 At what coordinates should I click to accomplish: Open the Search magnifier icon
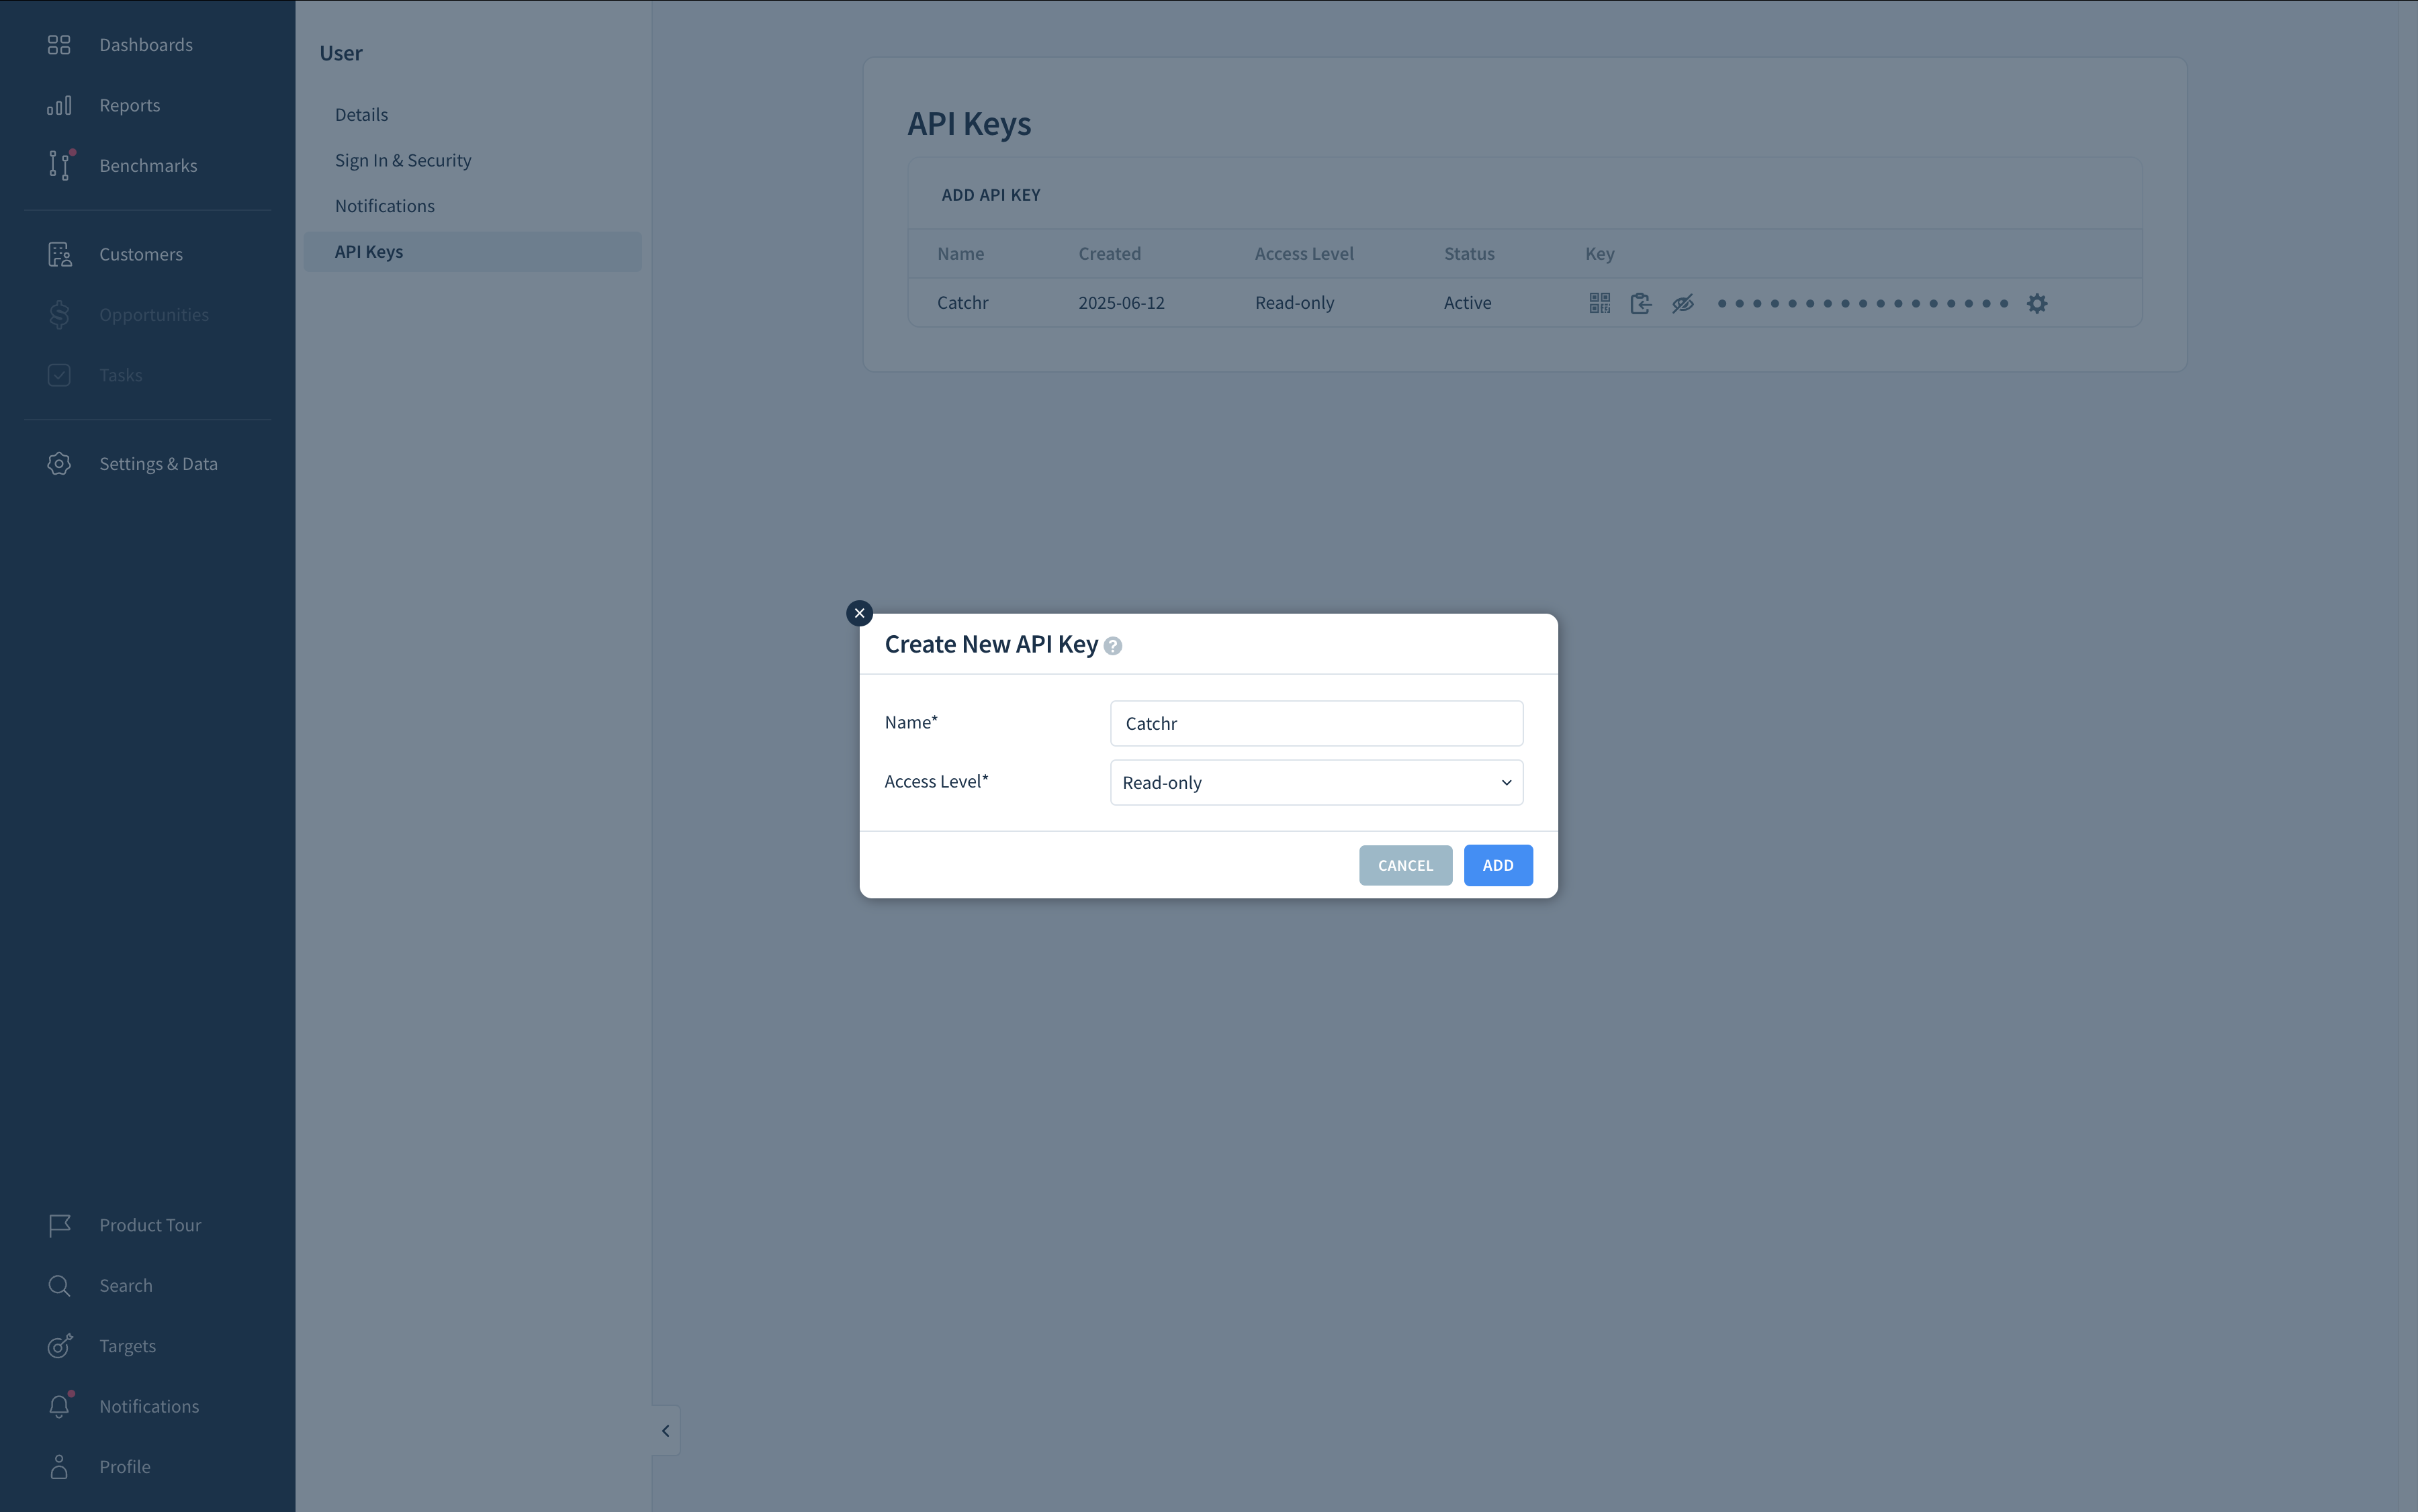(x=59, y=1285)
